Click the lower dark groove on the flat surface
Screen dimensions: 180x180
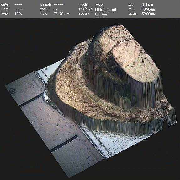tap(63, 143)
